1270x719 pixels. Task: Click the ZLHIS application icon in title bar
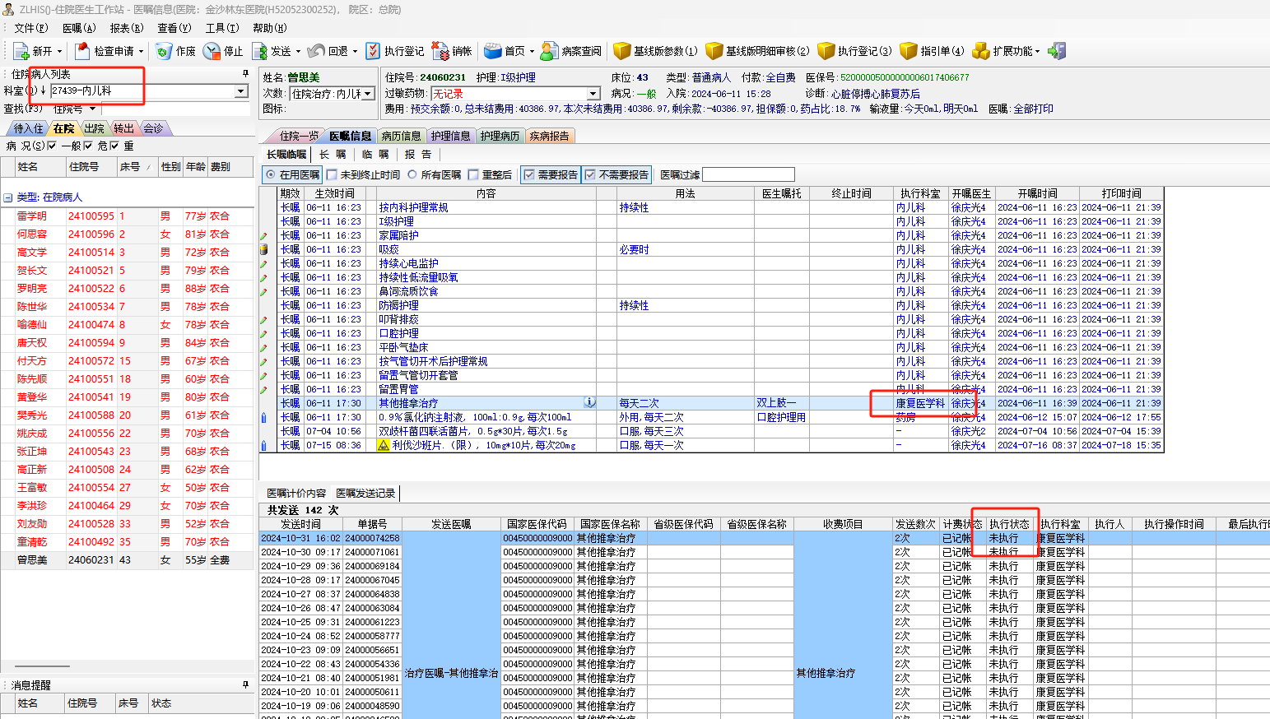[x=8, y=9]
